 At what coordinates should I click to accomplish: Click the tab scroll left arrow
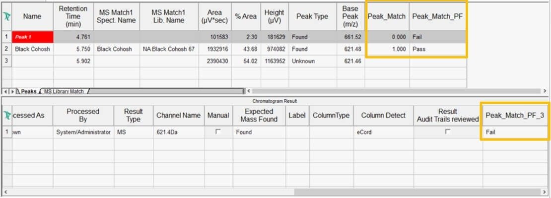tap(5, 91)
